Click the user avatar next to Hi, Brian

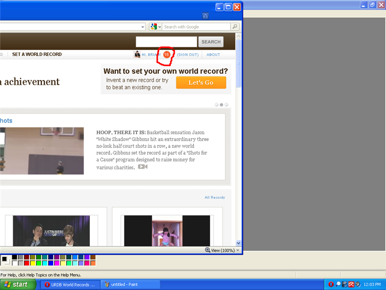pos(137,54)
